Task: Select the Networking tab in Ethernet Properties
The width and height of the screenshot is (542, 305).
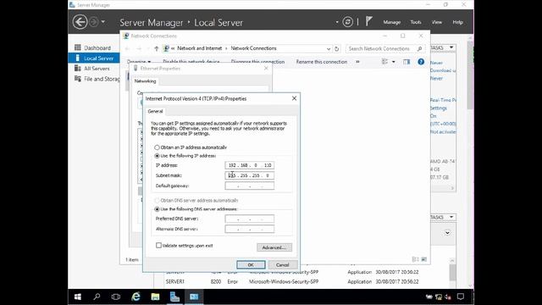Action: pos(145,81)
